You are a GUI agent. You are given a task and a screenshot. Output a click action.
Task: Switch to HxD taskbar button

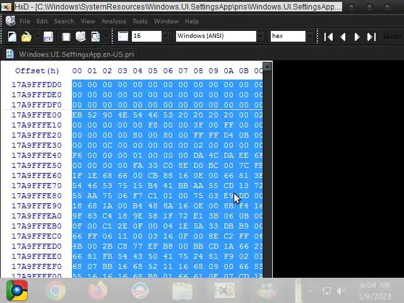pos(225,290)
